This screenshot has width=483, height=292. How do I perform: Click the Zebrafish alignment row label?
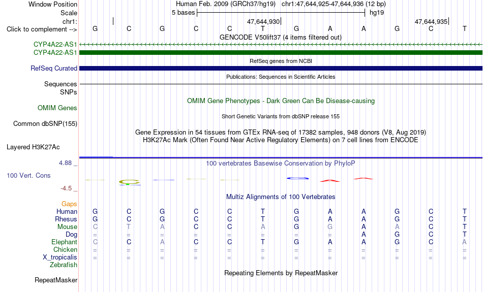(x=64, y=265)
